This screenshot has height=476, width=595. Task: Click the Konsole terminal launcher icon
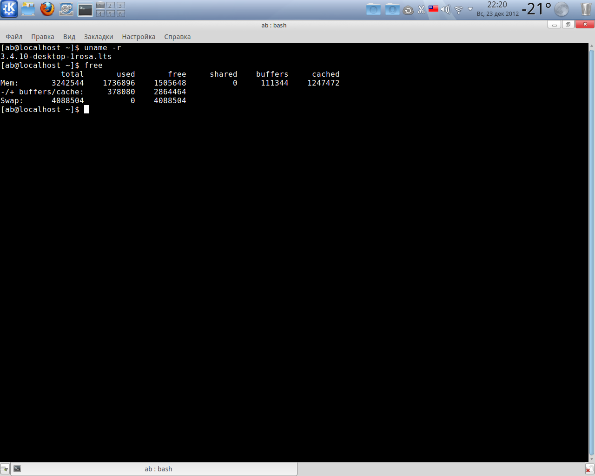85,9
